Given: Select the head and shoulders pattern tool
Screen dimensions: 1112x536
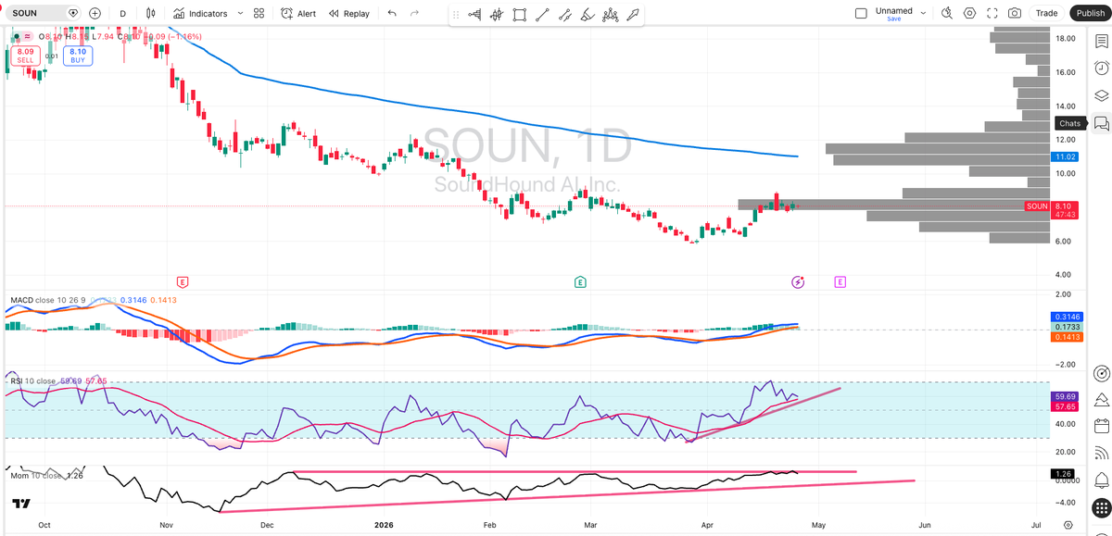Looking at the screenshot, I should click(x=610, y=15).
